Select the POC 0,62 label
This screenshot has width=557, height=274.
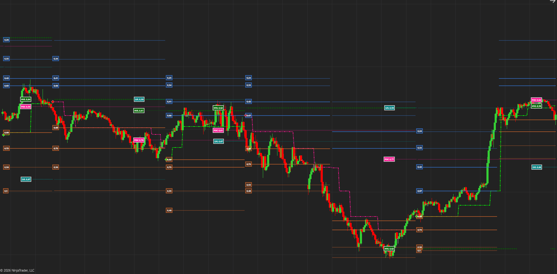coord(536,100)
